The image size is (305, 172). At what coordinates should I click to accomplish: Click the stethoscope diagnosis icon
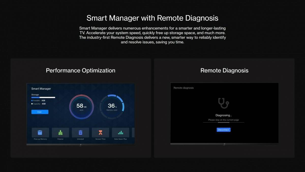coord(223,103)
